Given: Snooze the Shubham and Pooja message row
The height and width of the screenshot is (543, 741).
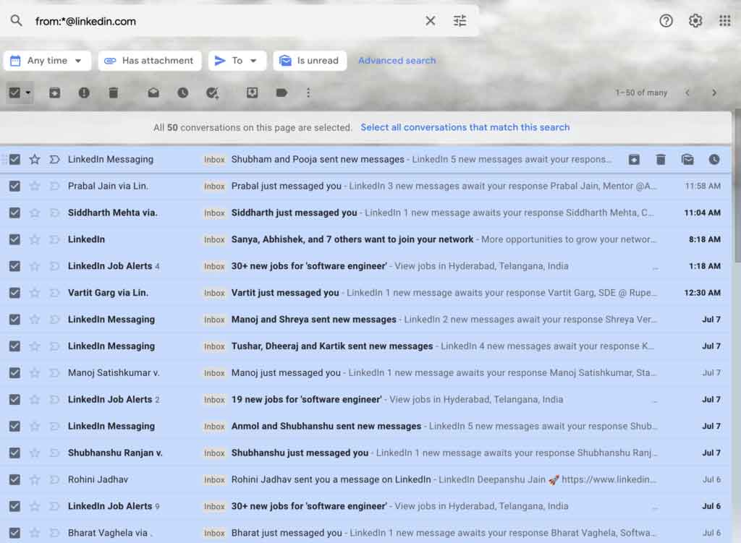Looking at the screenshot, I should [x=714, y=160].
